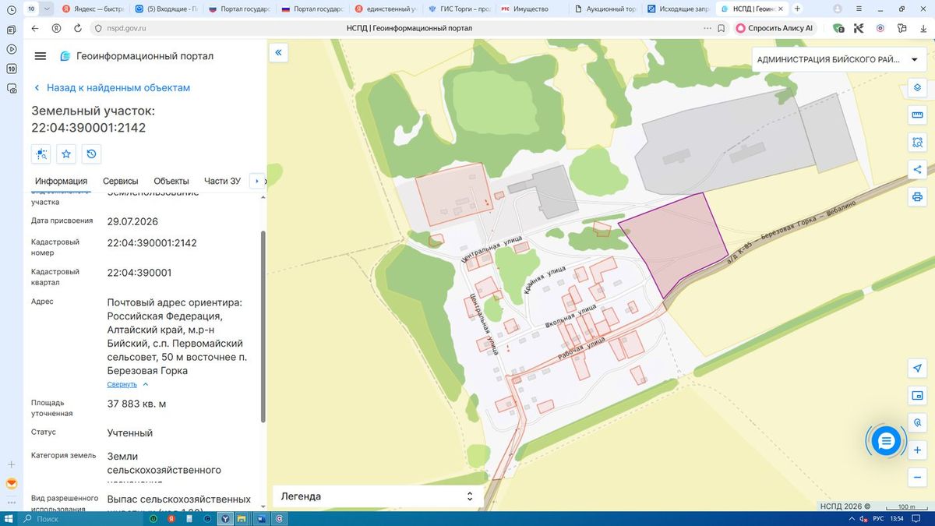Reload the page in browser toolbar
This screenshot has height=526, width=935.
click(x=78, y=28)
